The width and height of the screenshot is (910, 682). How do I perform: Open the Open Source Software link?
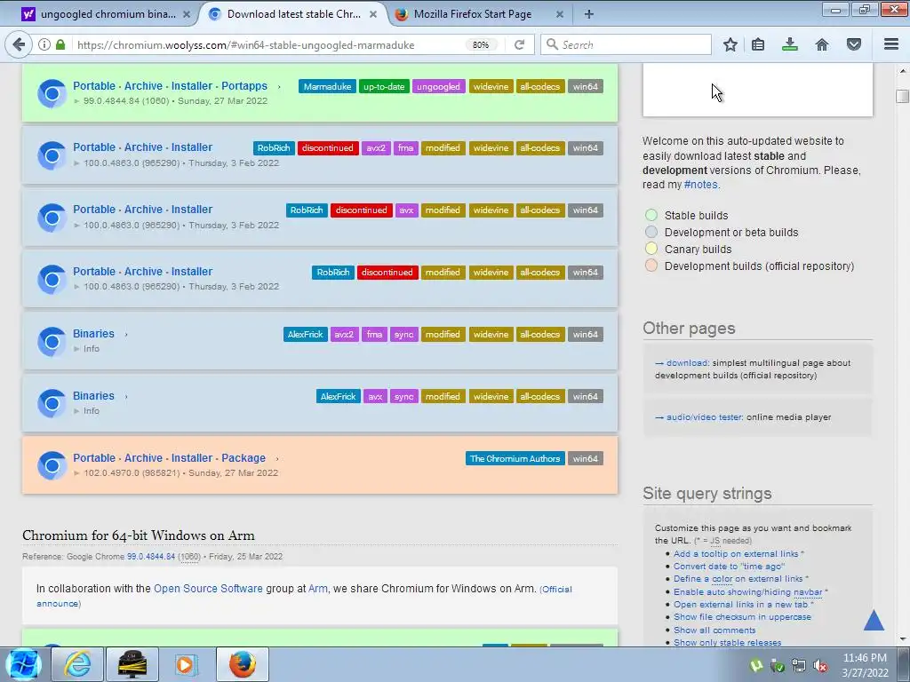pyautogui.click(x=208, y=589)
